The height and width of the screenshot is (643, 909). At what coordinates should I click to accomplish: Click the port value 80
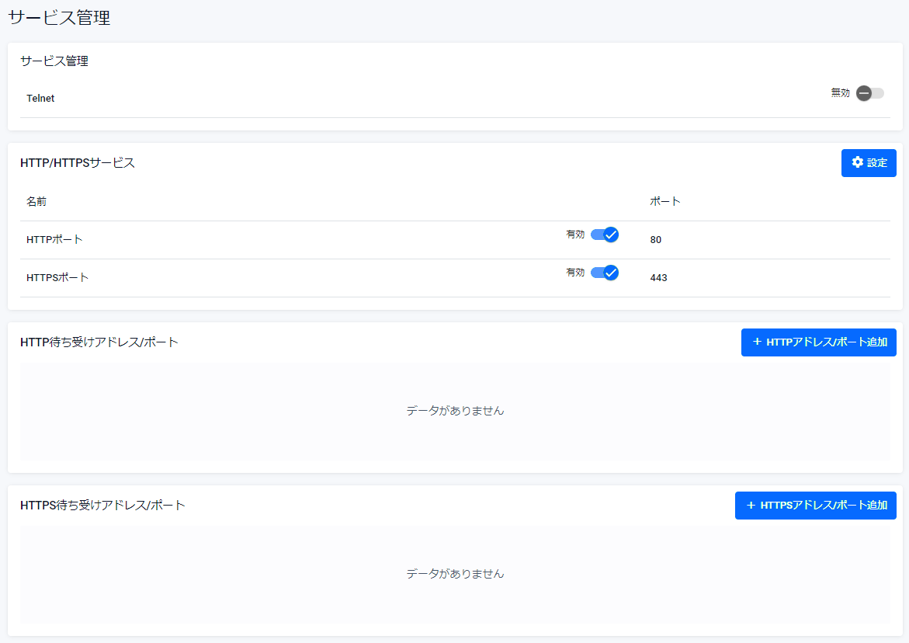pyautogui.click(x=656, y=240)
